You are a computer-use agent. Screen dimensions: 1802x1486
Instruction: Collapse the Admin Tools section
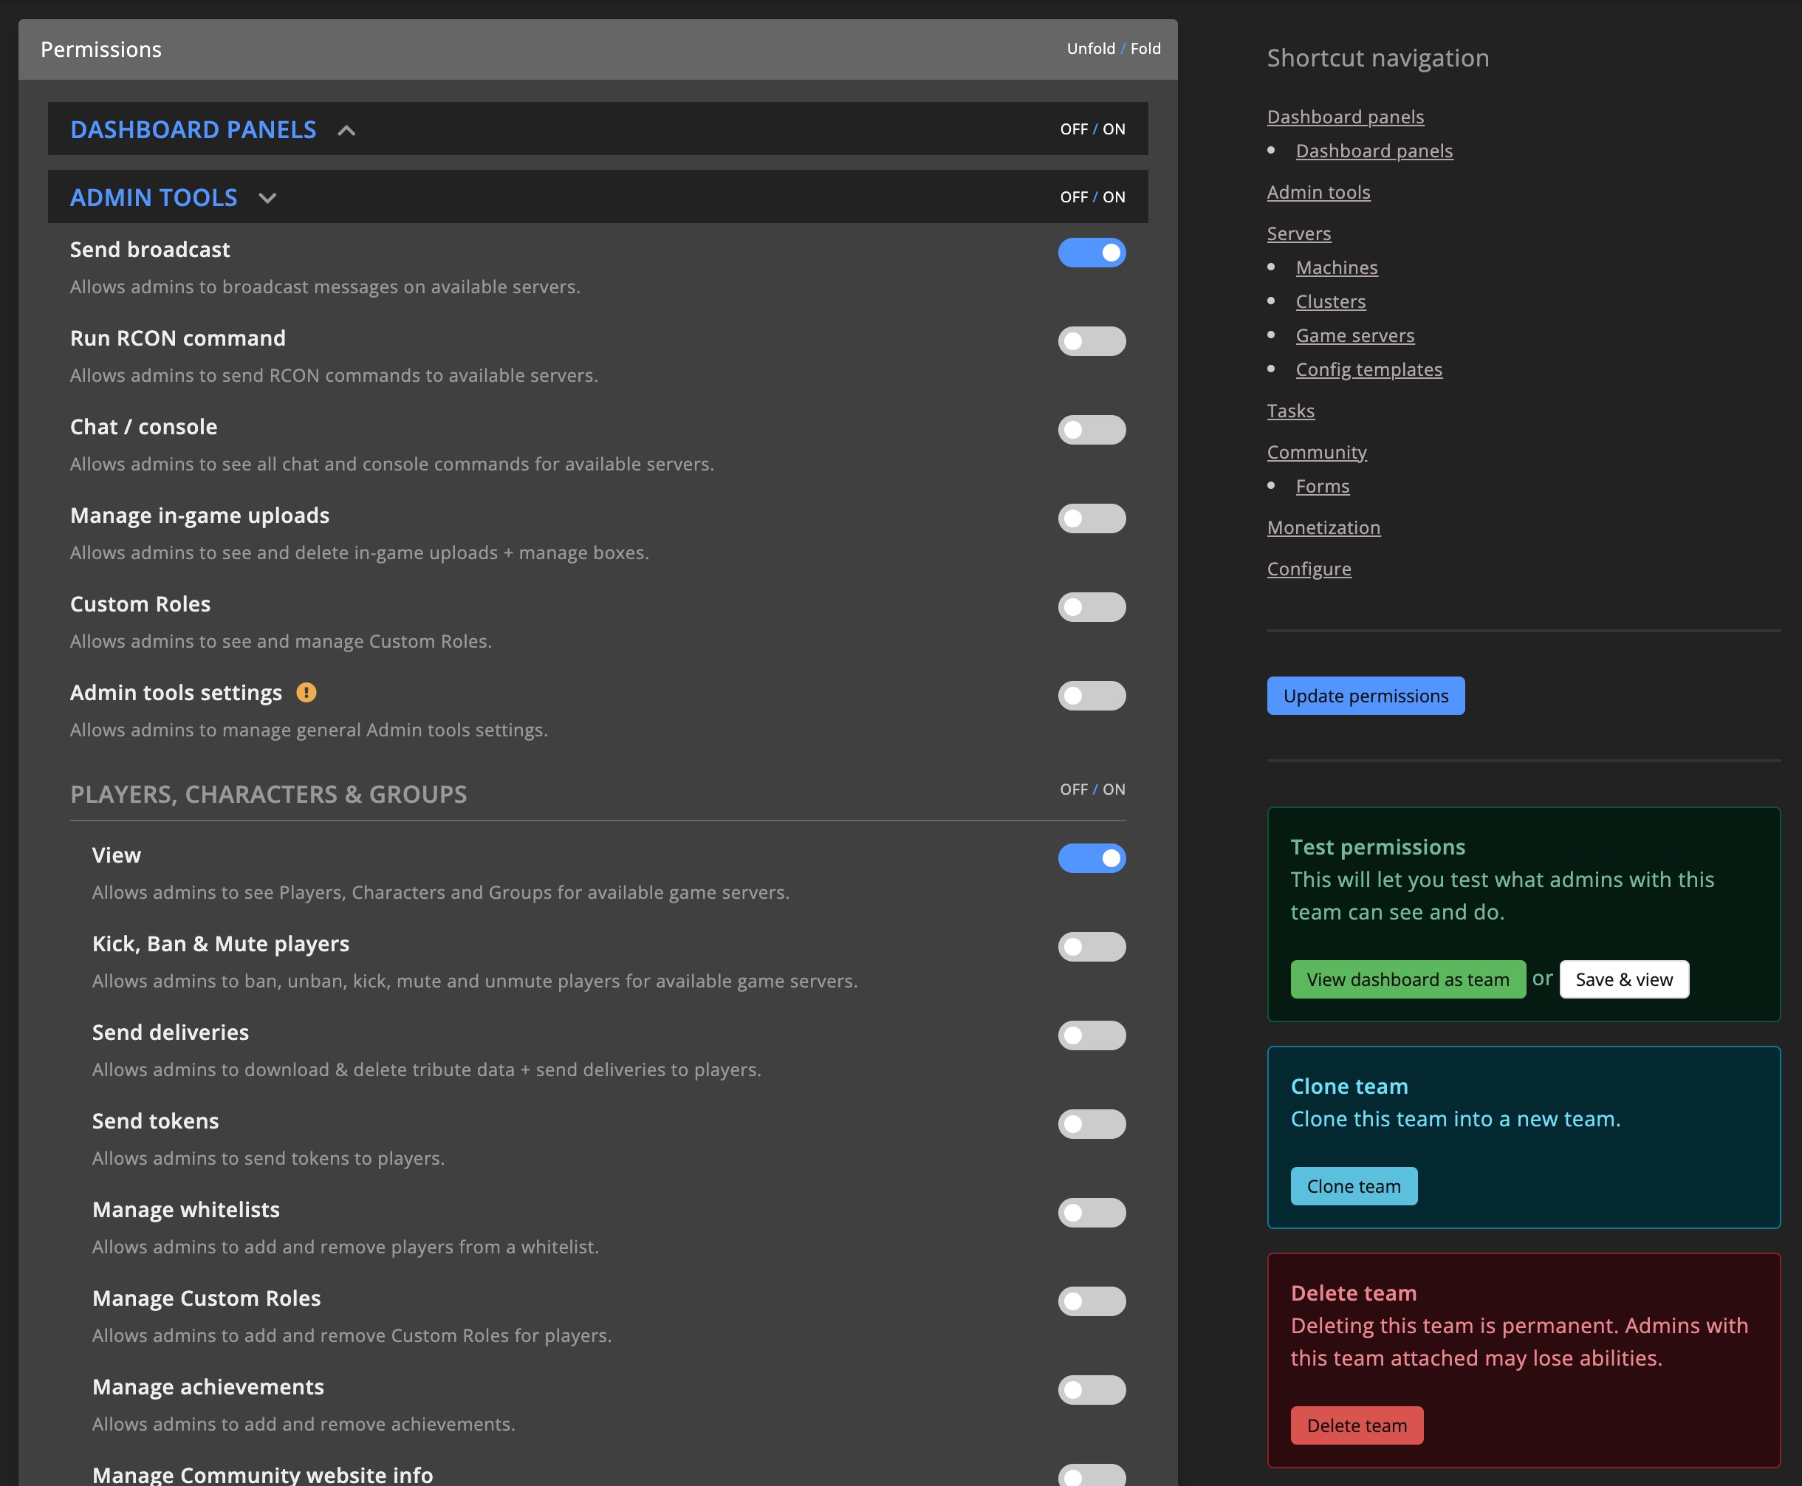pos(268,196)
